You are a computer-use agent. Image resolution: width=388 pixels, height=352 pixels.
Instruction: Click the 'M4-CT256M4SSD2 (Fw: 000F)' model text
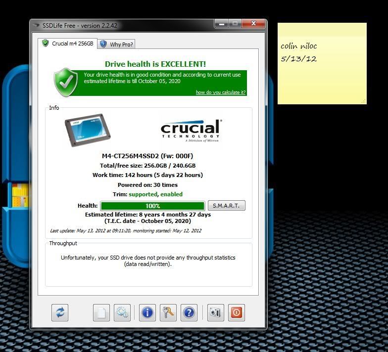pos(147,156)
